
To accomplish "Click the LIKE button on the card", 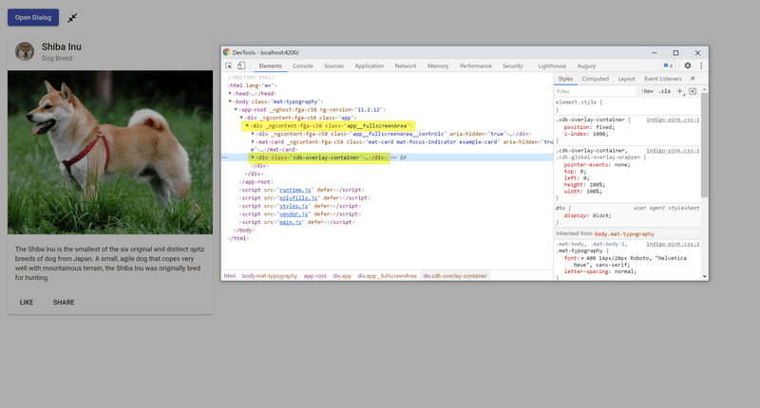I will 27,302.
